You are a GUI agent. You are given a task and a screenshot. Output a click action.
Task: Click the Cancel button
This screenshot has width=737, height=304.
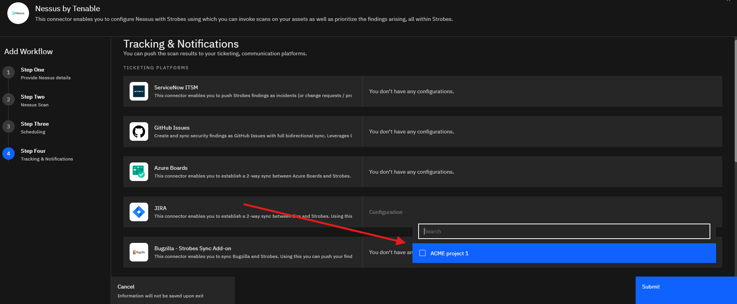click(173, 290)
